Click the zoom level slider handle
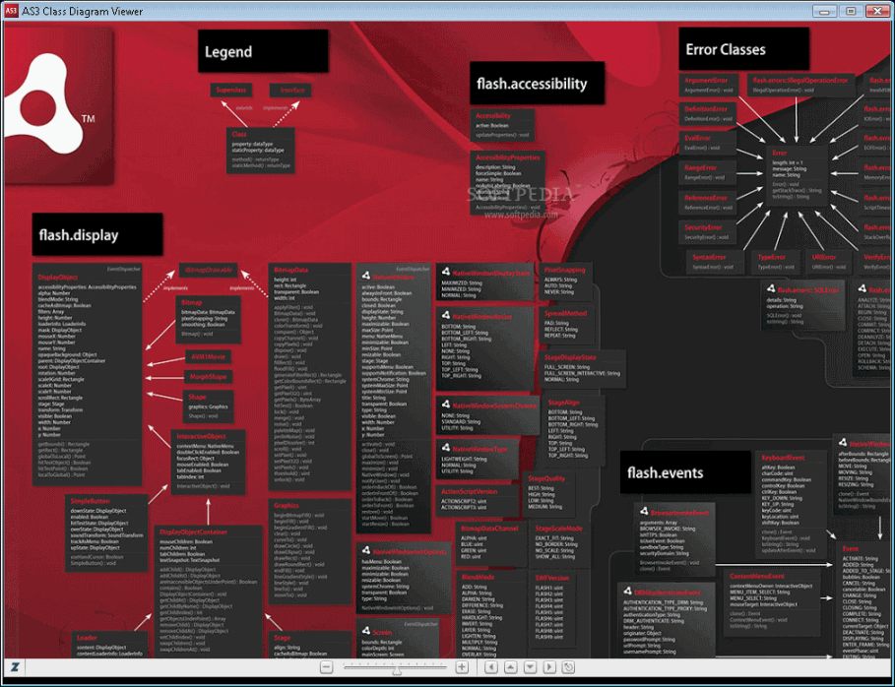Viewport: 895px width, 687px height. click(x=397, y=670)
